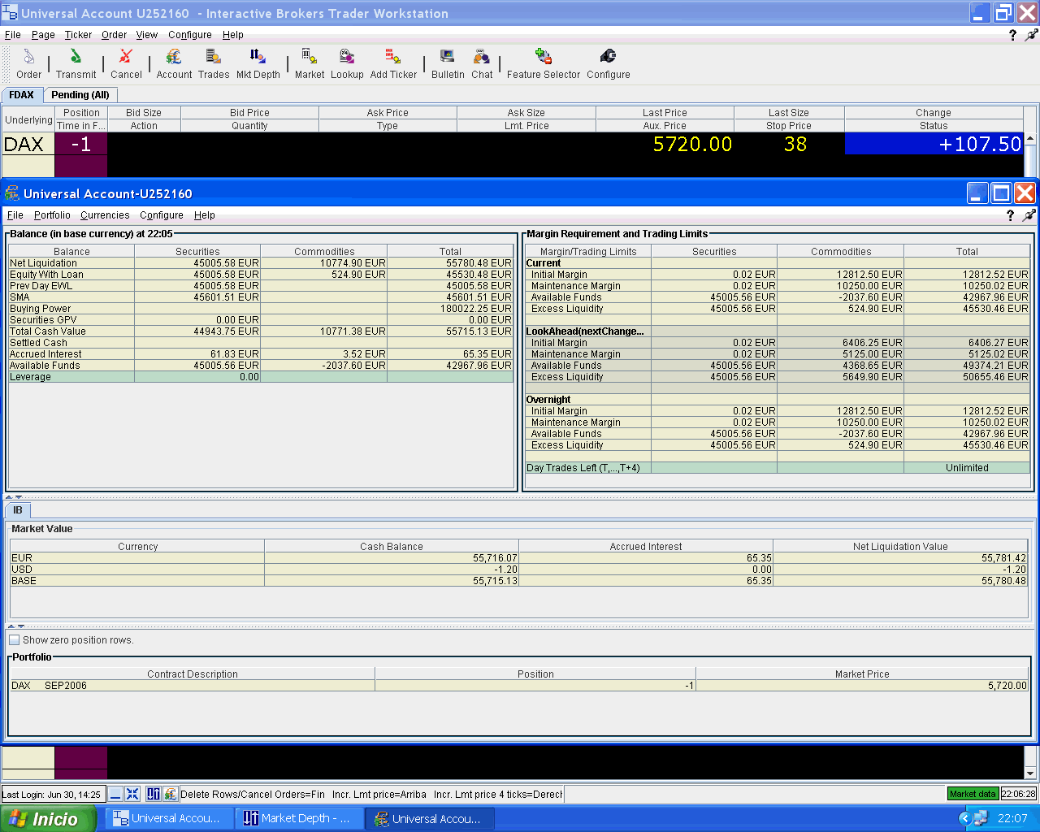Switch to the Pending (All) tab

click(x=80, y=95)
